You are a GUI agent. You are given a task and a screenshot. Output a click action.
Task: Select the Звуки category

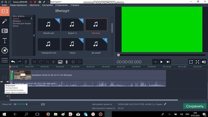coord(16,19)
